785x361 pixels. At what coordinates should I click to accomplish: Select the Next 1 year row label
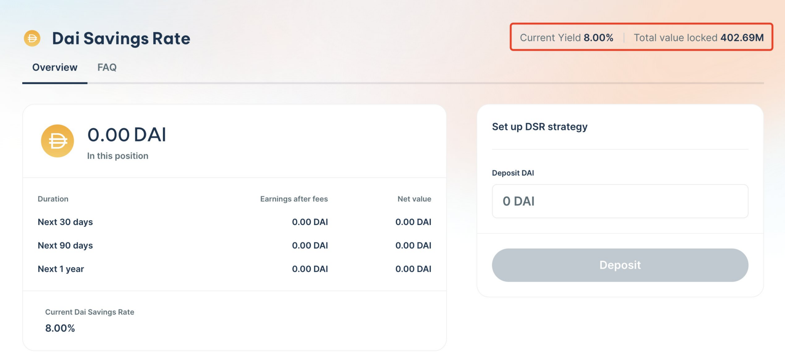click(61, 269)
